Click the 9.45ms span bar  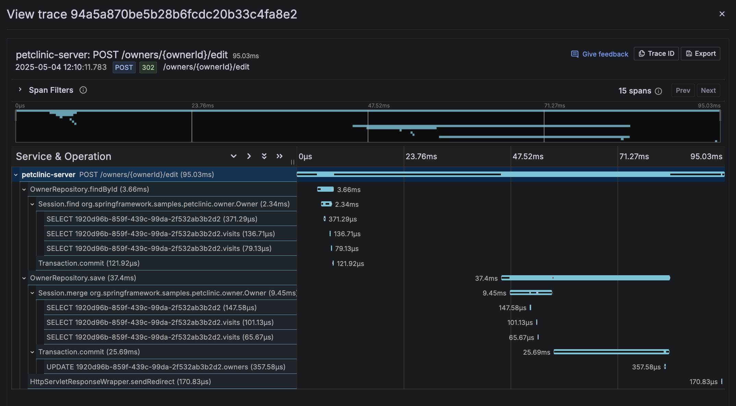pyautogui.click(x=531, y=293)
